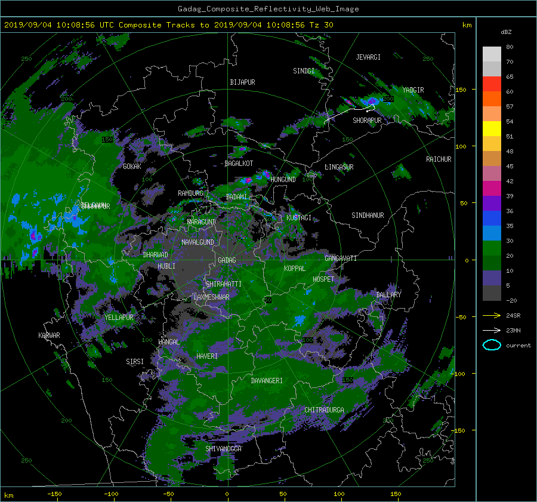Click the yellow 24SR arrow legend icon
Viewport: 537px width, 502px height.
point(492,315)
